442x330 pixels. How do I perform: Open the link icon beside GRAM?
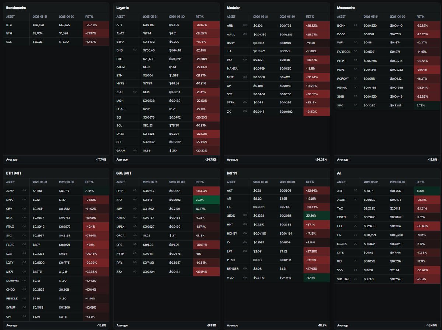coord(135,150)
